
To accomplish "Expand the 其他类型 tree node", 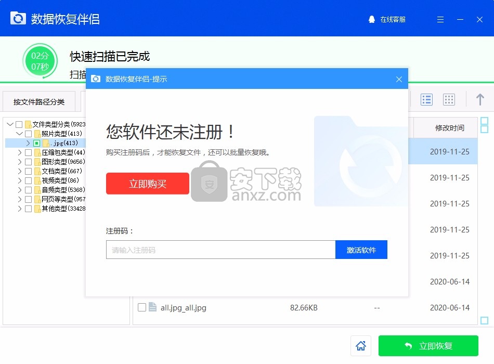I will click(x=20, y=209).
